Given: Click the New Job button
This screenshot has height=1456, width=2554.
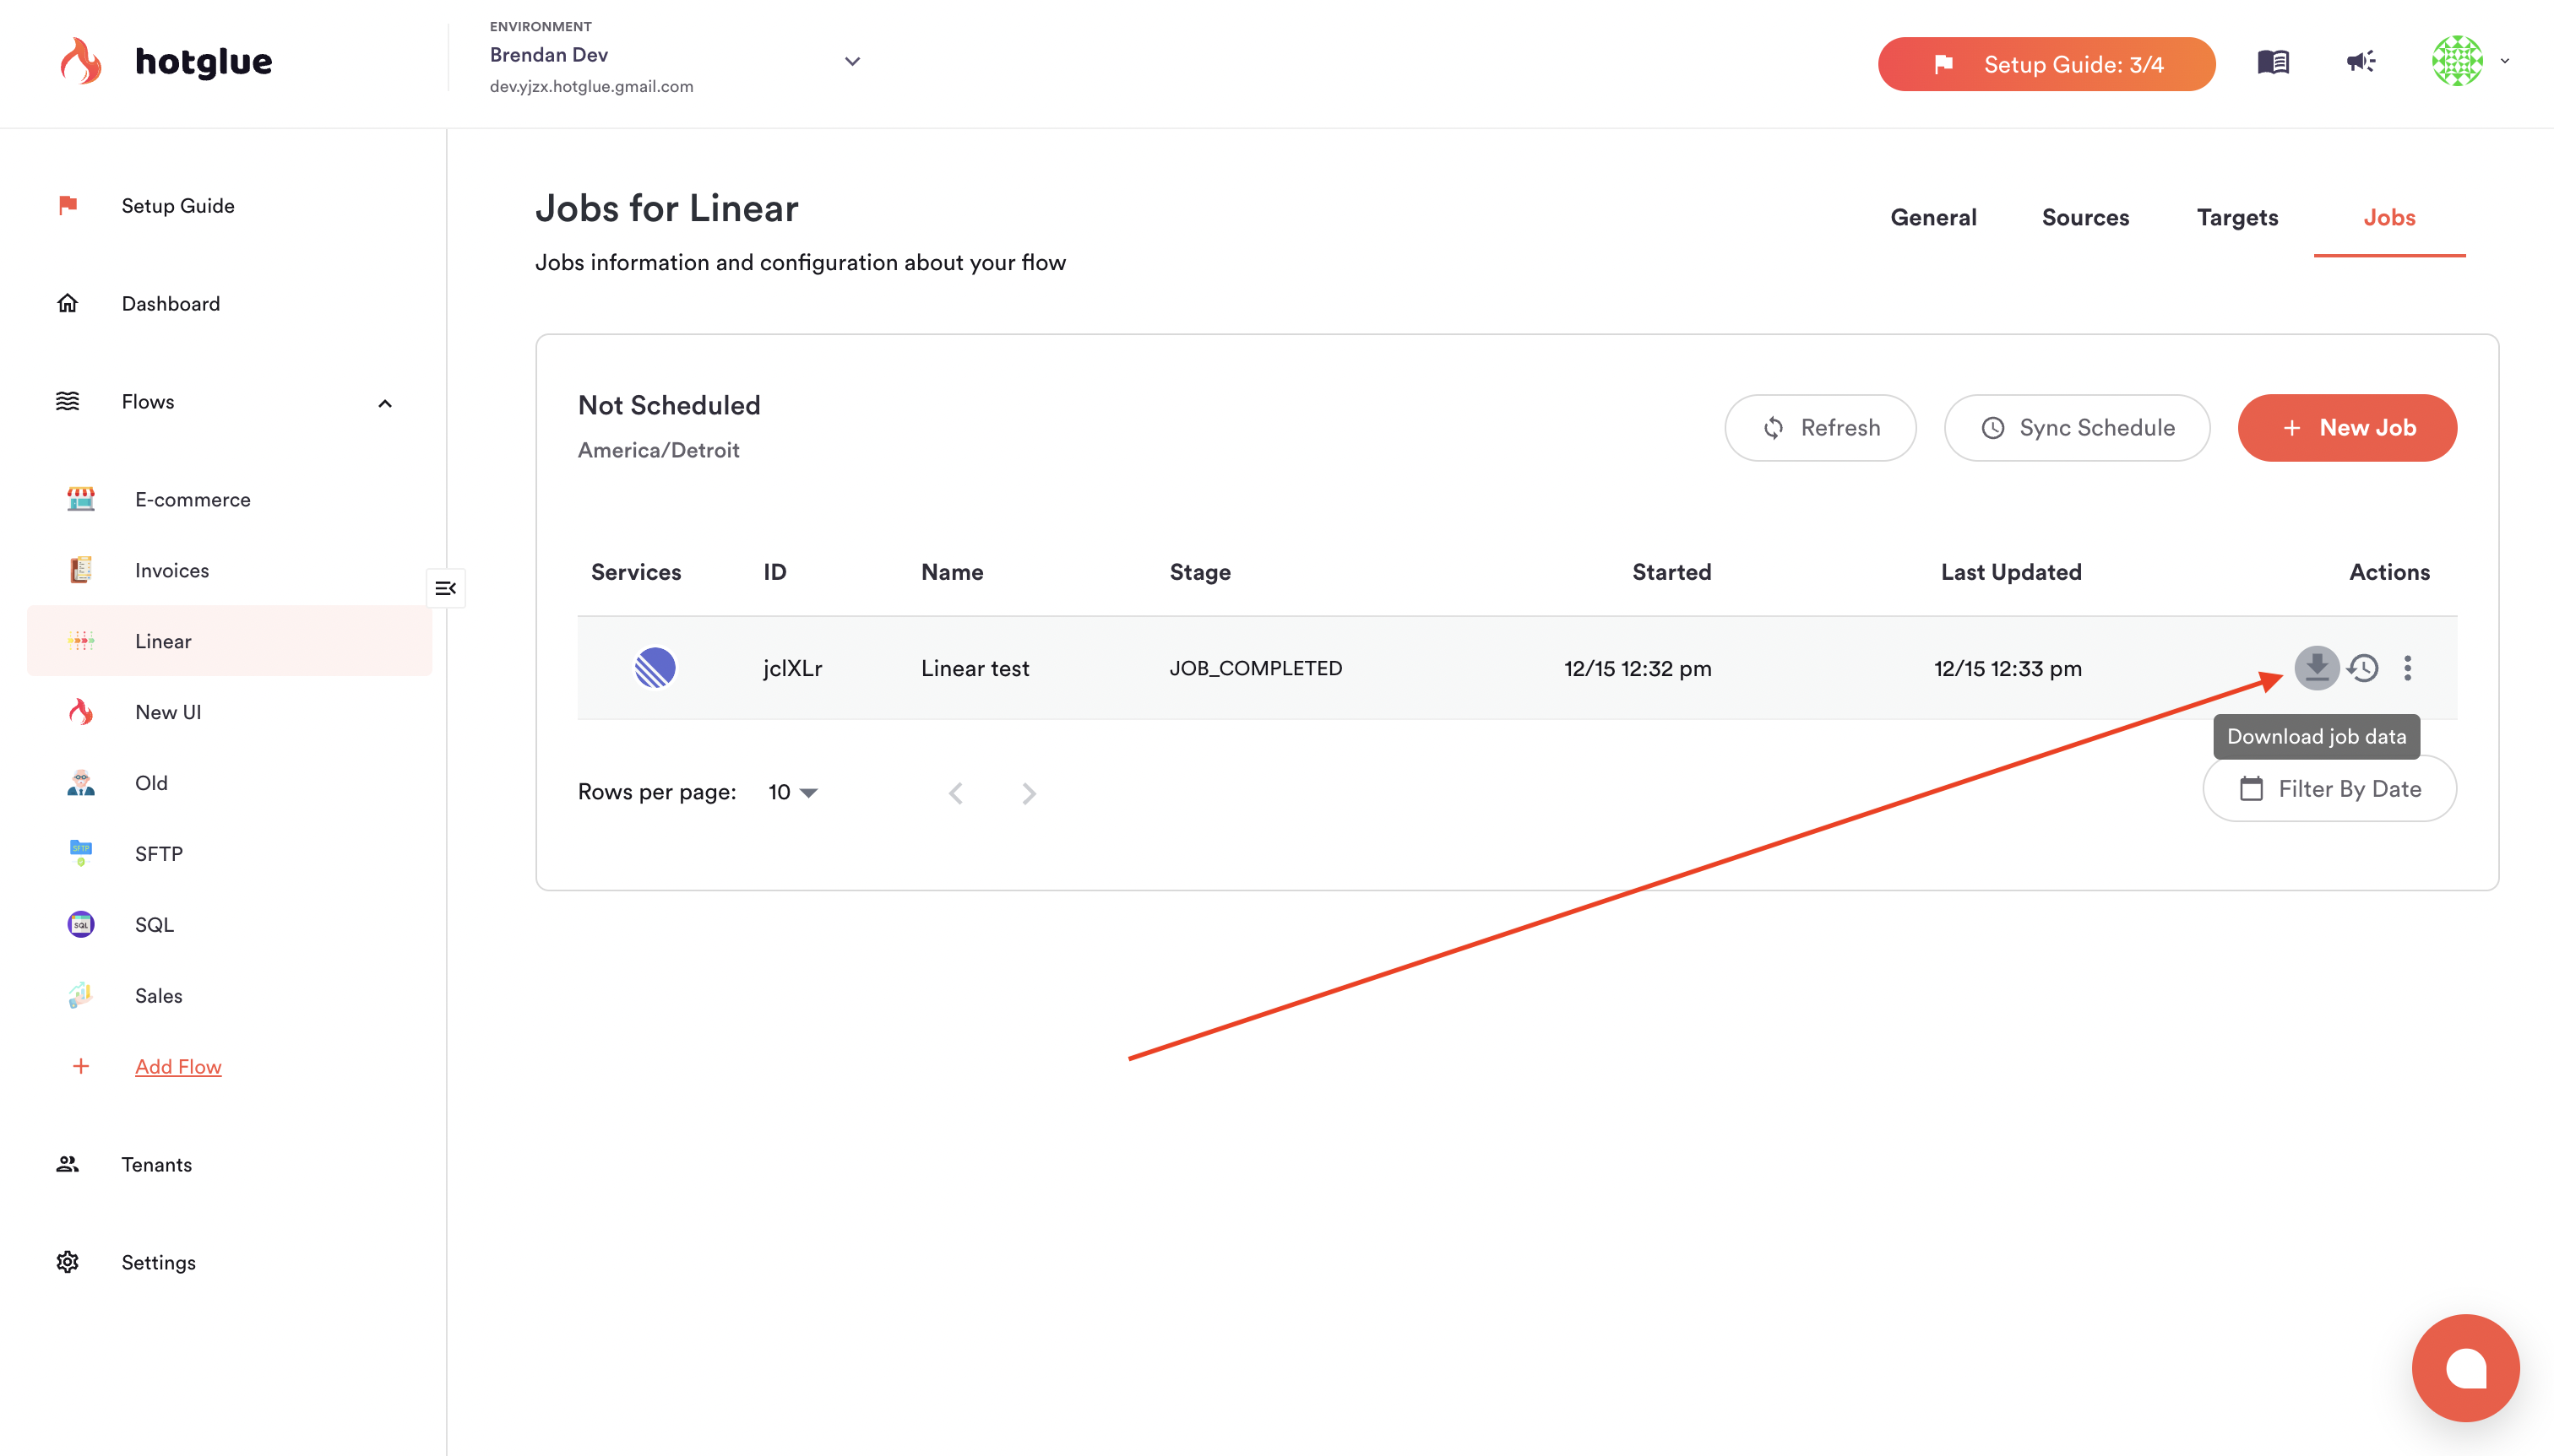Looking at the screenshot, I should coord(2347,428).
